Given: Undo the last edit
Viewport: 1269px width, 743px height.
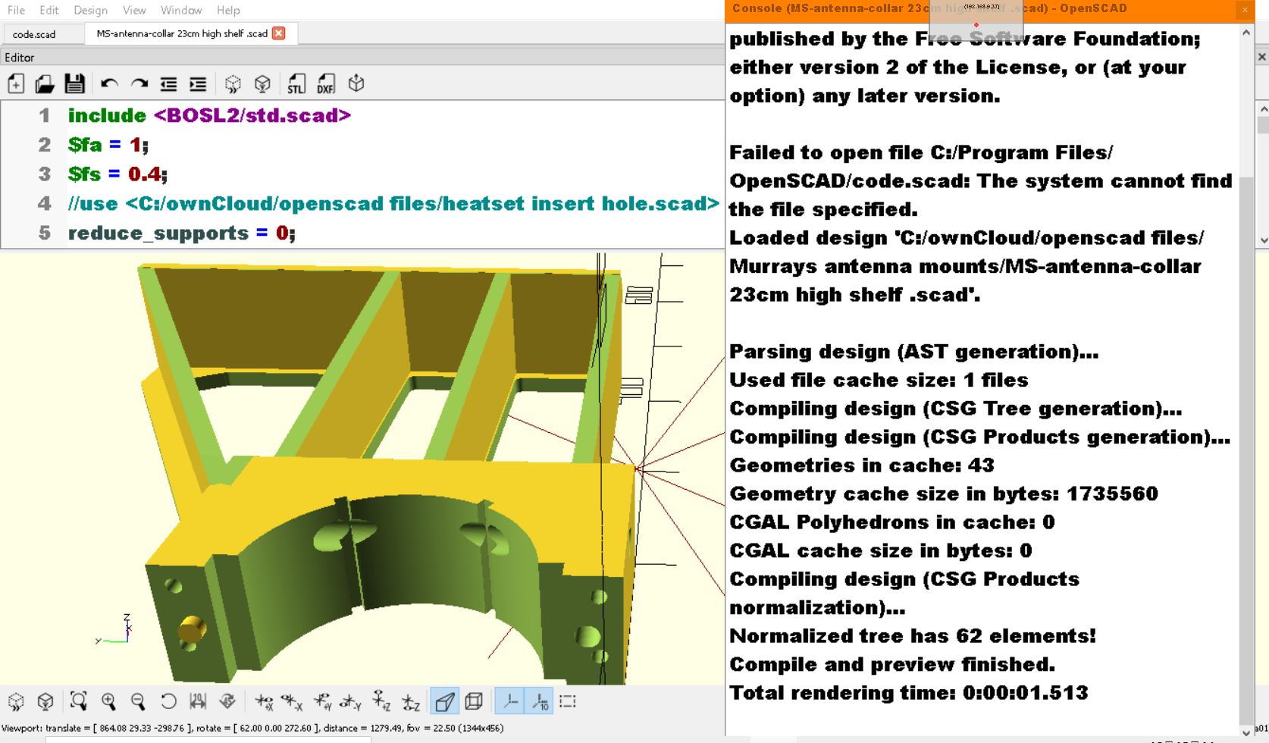Looking at the screenshot, I should [x=109, y=84].
